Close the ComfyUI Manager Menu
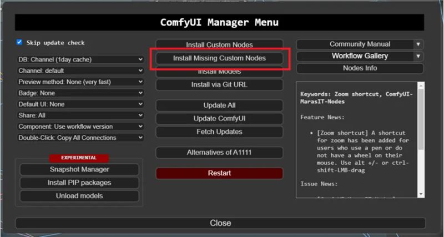Image resolution: width=444 pixels, height=237 pixels. [x=220, y=223]
